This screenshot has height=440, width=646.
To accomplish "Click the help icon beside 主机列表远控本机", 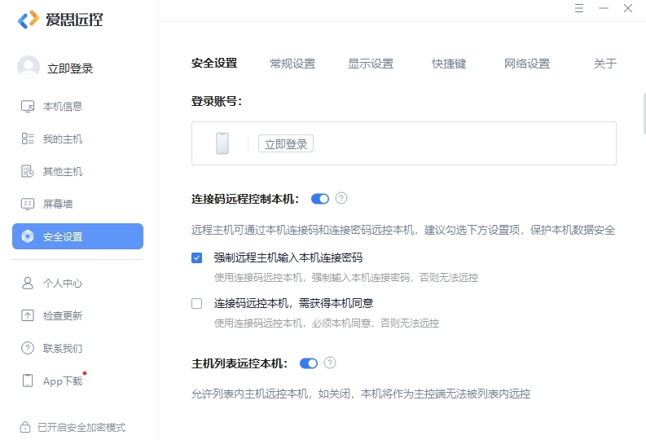I will pyautogui.click(x=330, y=363).
